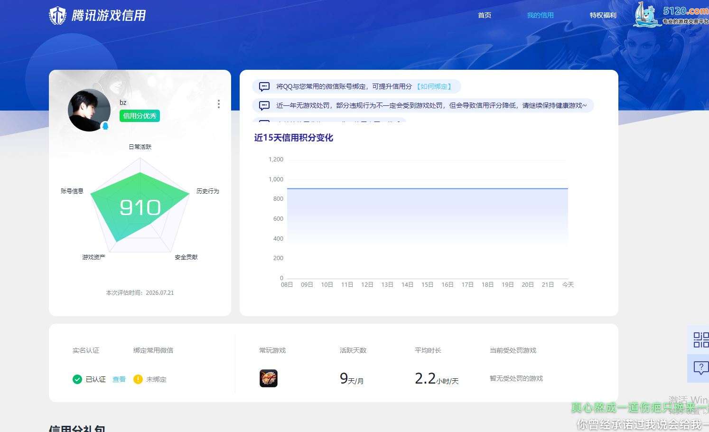This screenshot has width=709, height=432.
Task: Click the green 已认证 check icon
Action: (77, 379)
